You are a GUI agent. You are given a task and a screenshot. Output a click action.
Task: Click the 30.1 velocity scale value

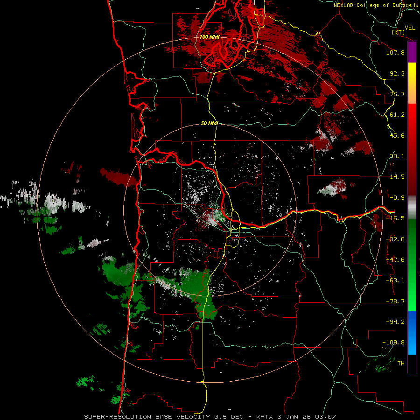pos(397,156)
